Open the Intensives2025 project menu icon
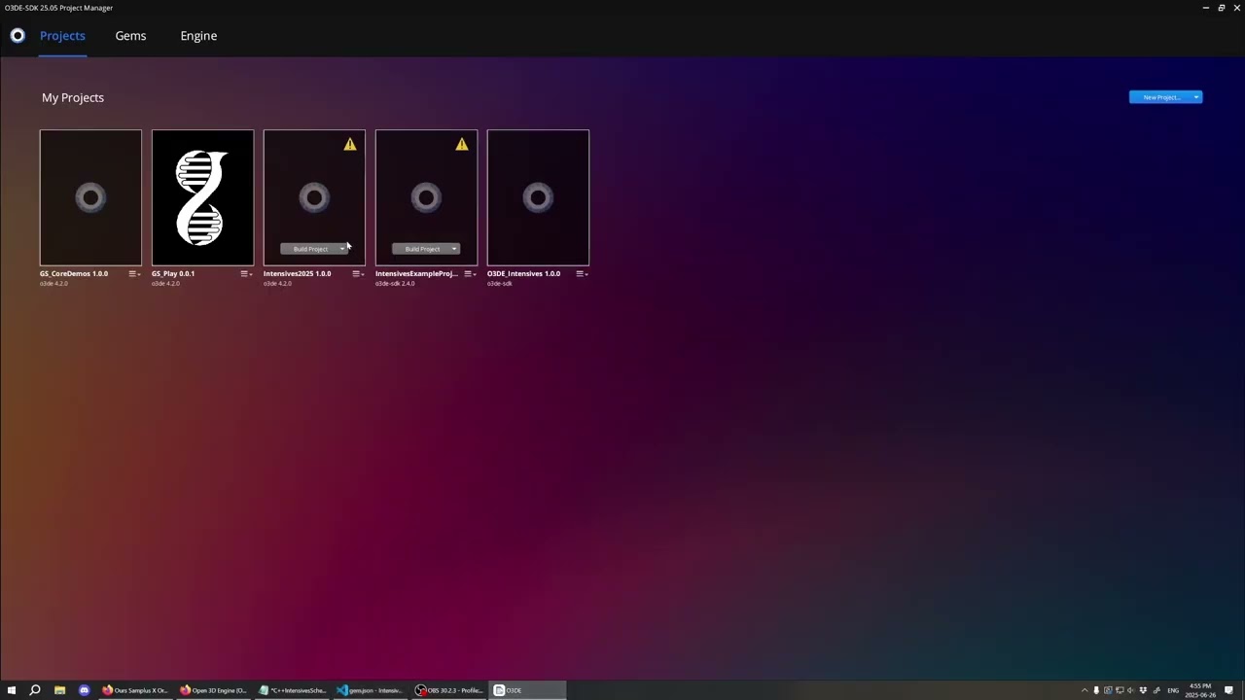The image size is (1245, 700). point(358,274)
